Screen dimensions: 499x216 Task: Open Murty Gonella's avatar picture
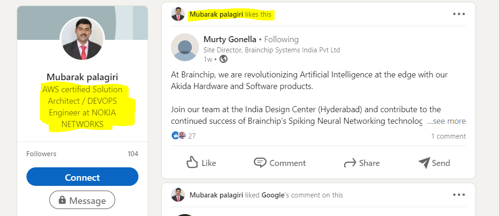(185, 47)
